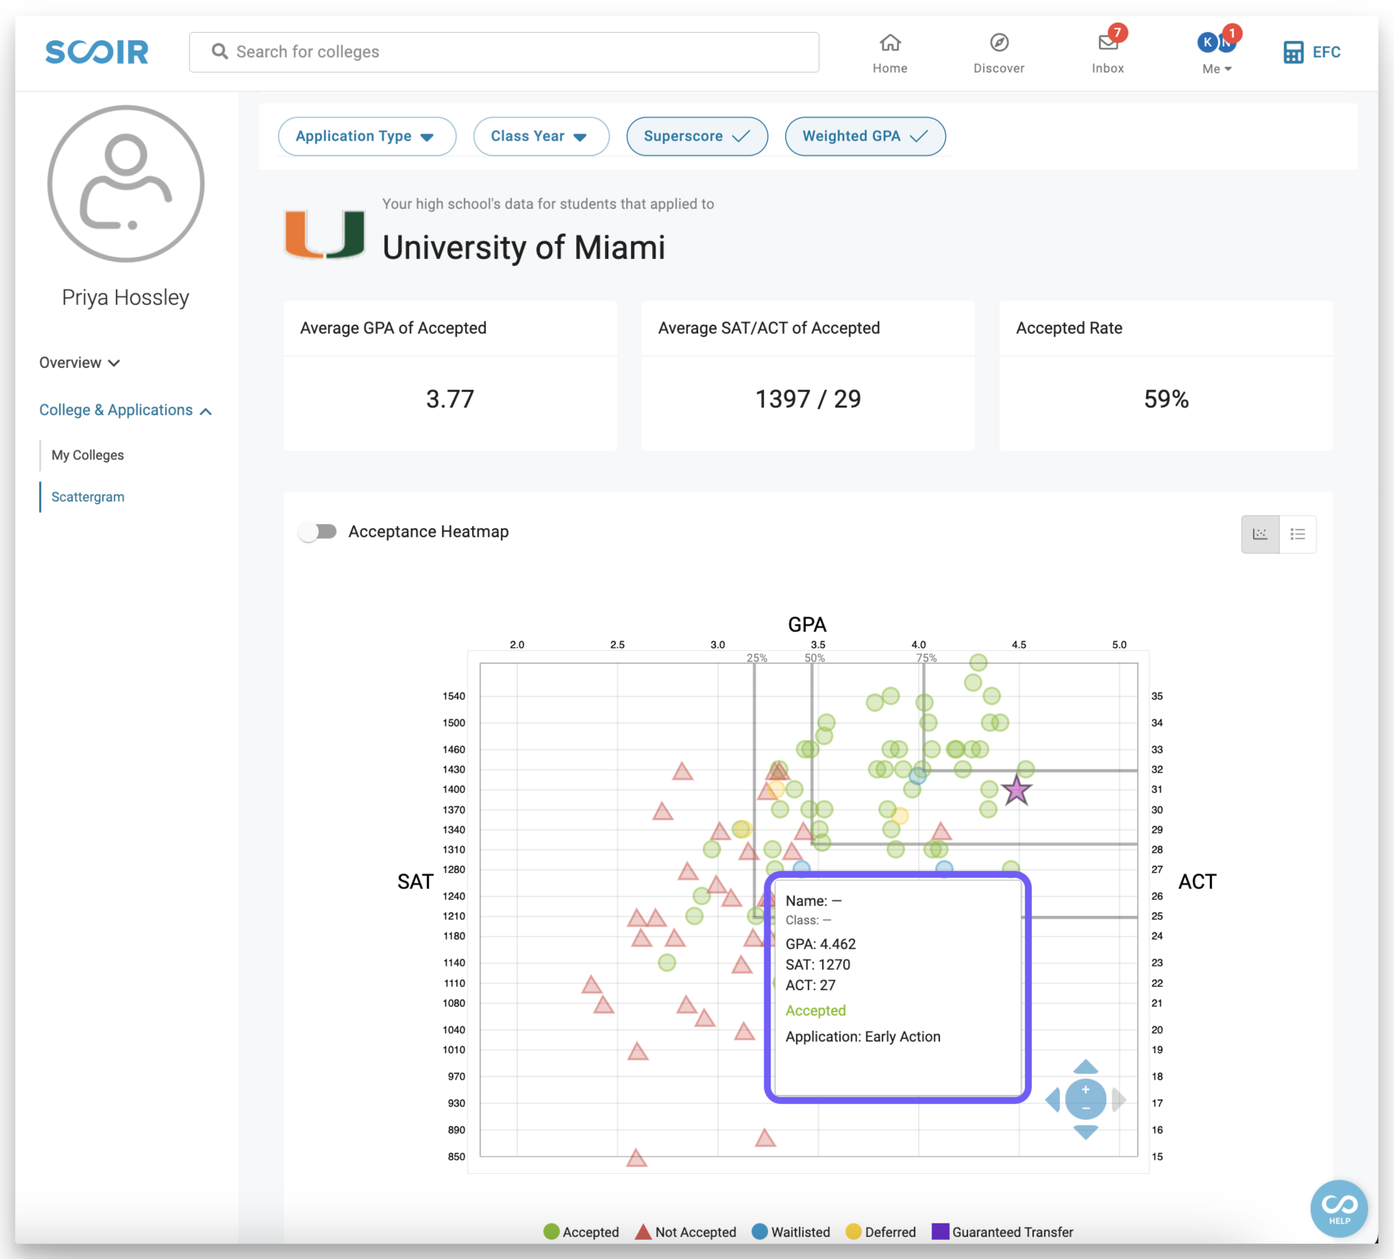The image size is (1394, 1259).
Task: Open the Me account dropdown
Action: point(1217,53)
